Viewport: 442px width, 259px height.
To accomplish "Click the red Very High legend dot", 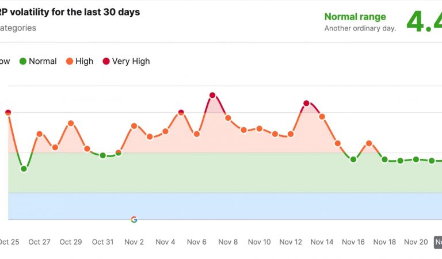I will click(106, 61).
